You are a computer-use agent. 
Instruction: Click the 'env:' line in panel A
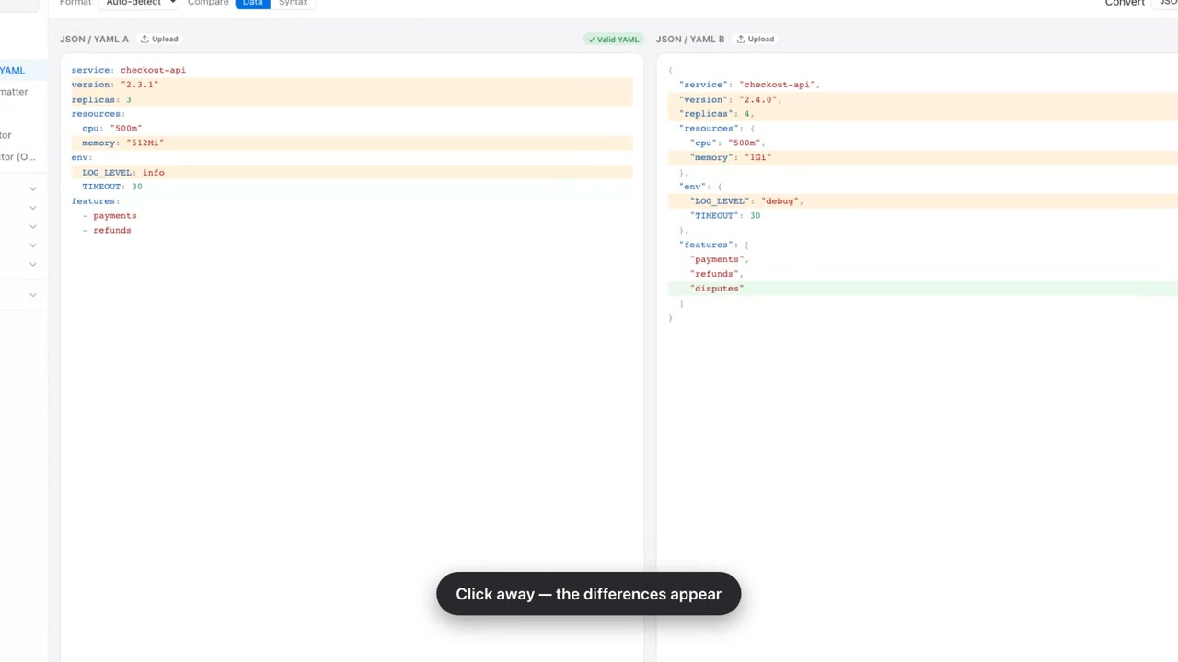click(x=82, y=157)
